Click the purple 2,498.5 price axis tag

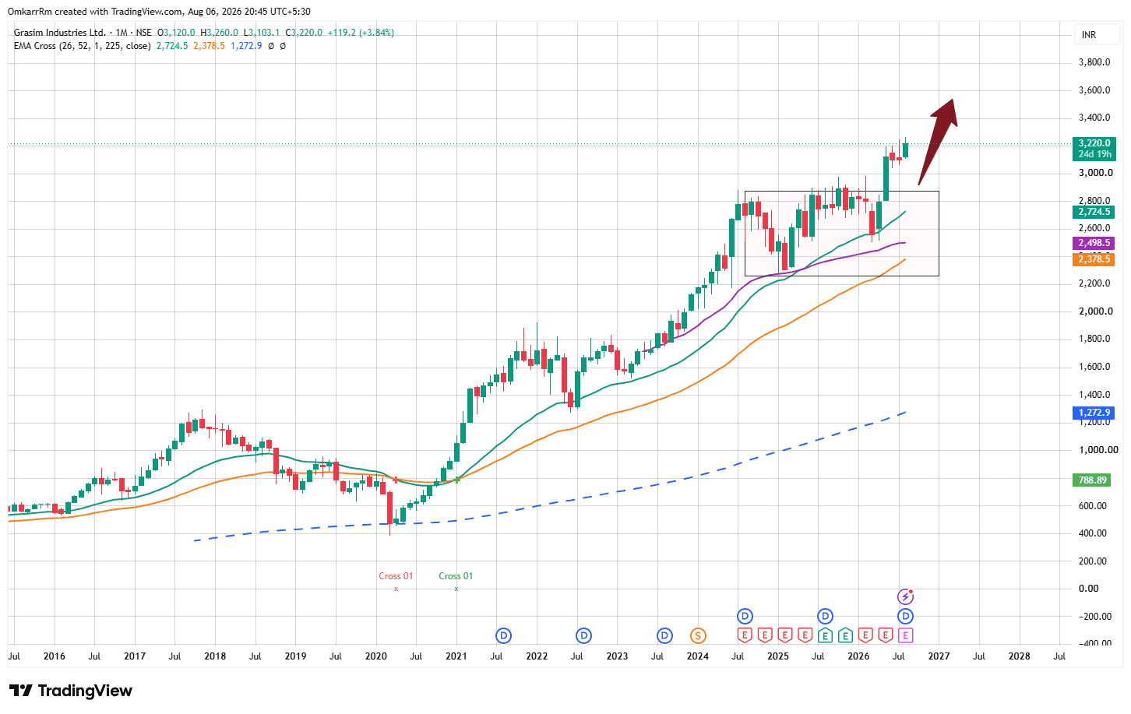(x=1094, y=243)
